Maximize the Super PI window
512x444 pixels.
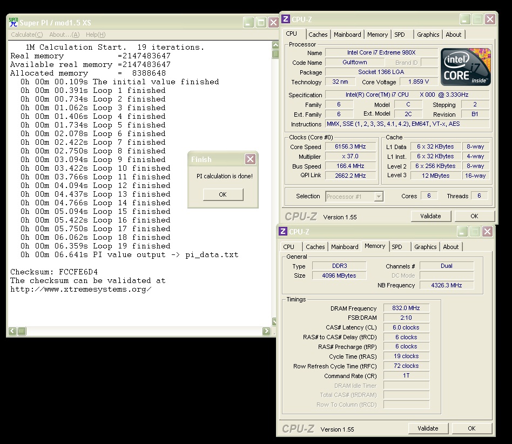261,22
